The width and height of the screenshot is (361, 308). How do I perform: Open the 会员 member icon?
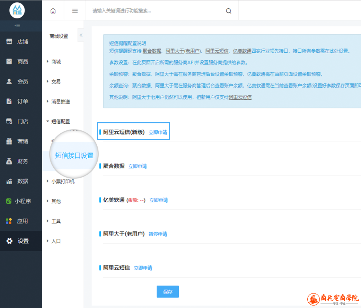[9, 81]
